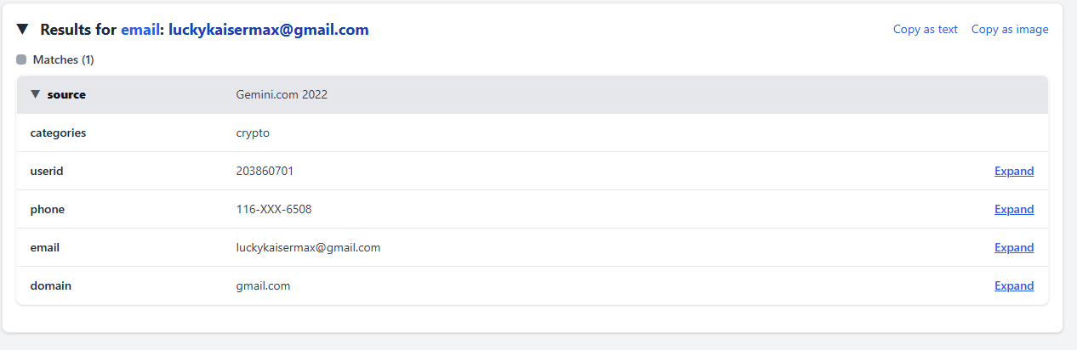1077x350 pixels.
Task: Expand the phone row
Action: click(x=1014, y=209)
